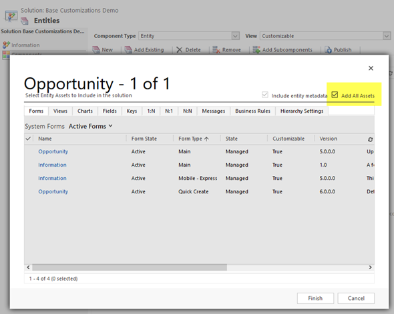Switch to the Charts tab
The height and width of the screenshot is (314, 394).
[x=85, y=111]
